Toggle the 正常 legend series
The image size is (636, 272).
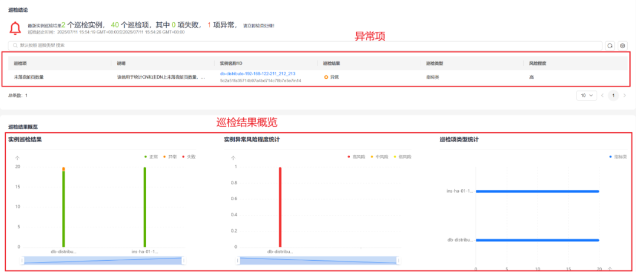151,157
